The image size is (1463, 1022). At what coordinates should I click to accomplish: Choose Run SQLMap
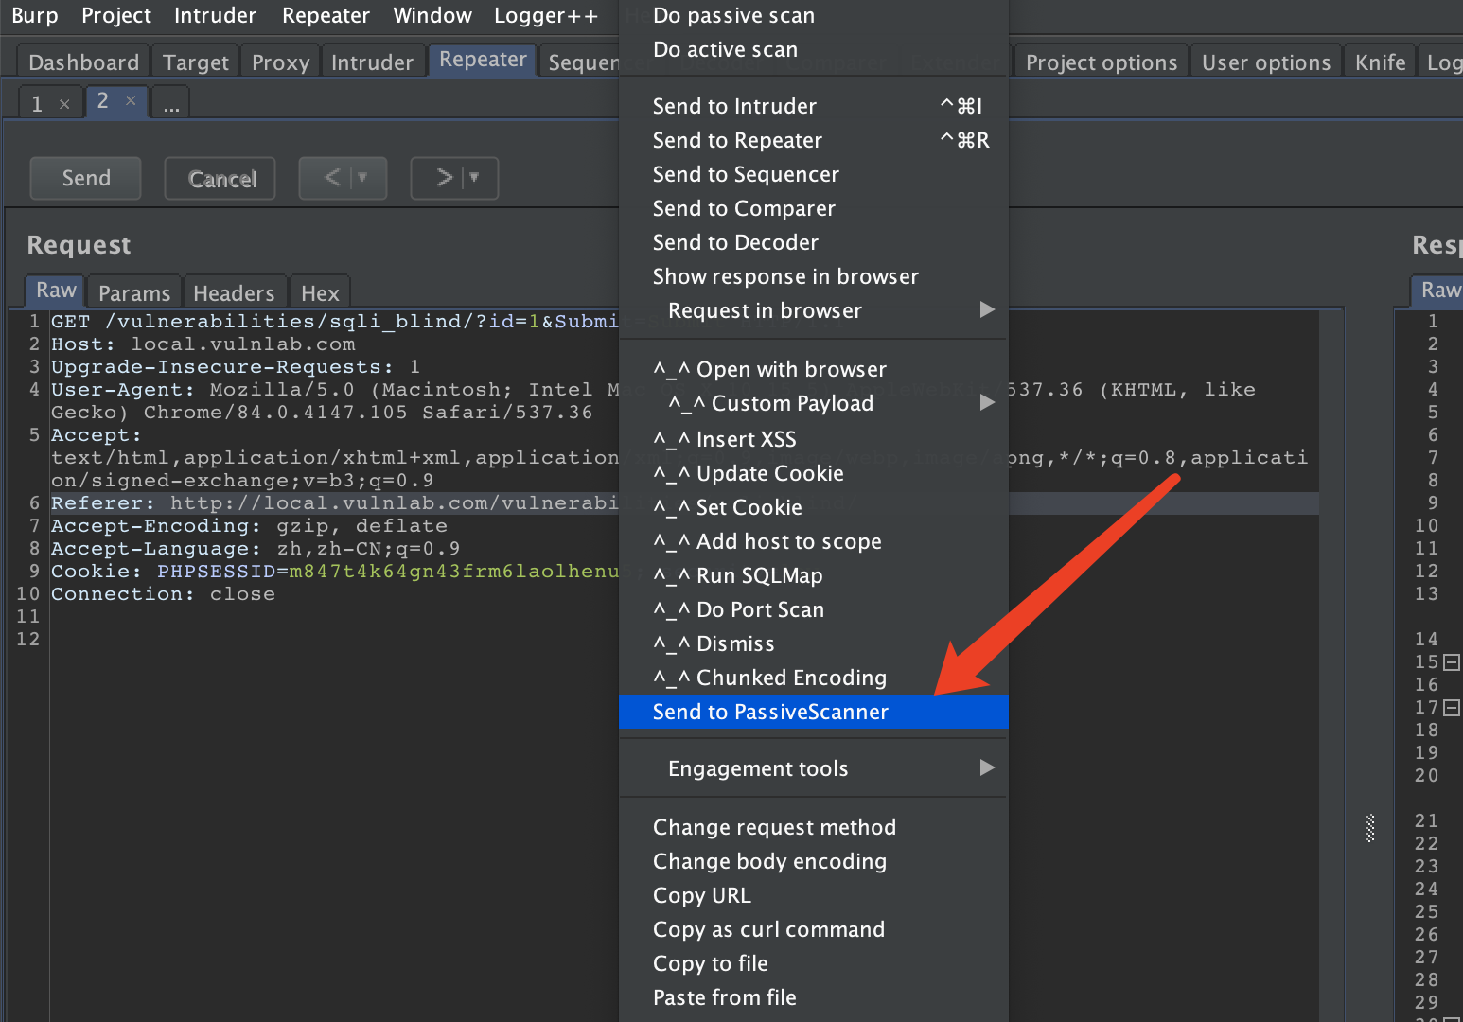[814, 575]
